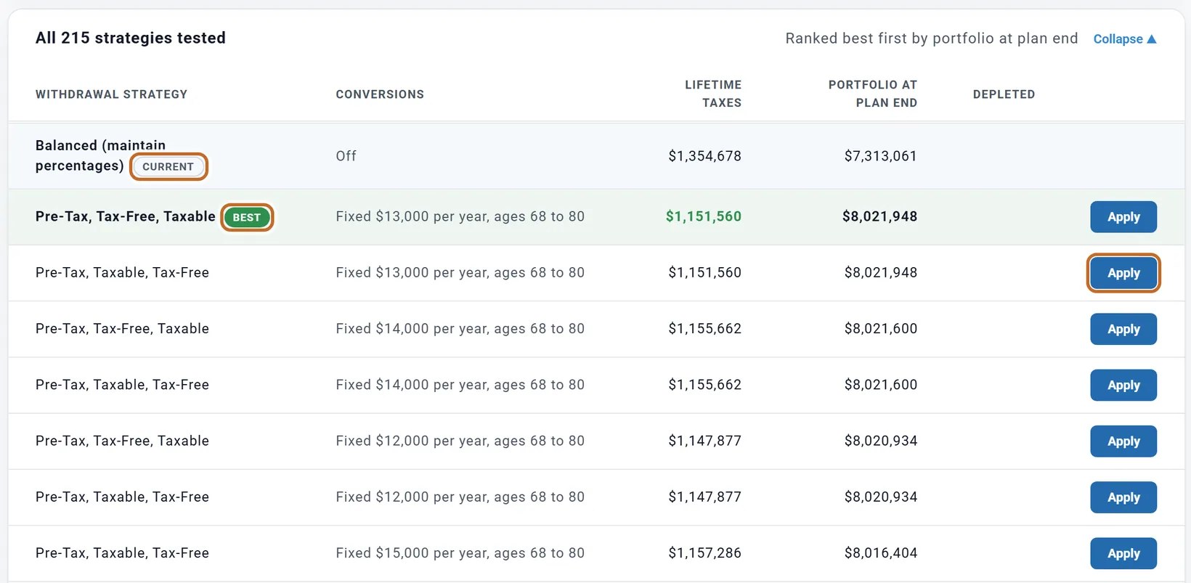Click portfolio value $8,016,404
The height and width of the screenshot is (583, 1191).
tap(881, 553)
